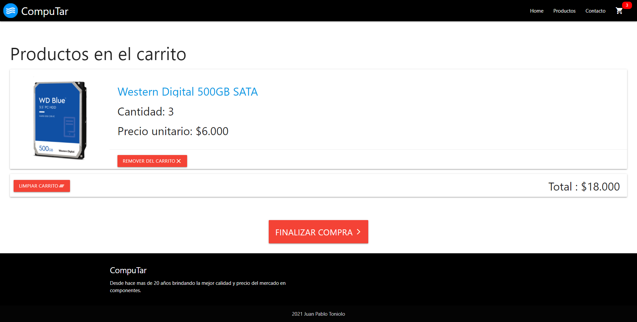
Task: Click the Cantidad: 3 text
Action: (146, 112)
